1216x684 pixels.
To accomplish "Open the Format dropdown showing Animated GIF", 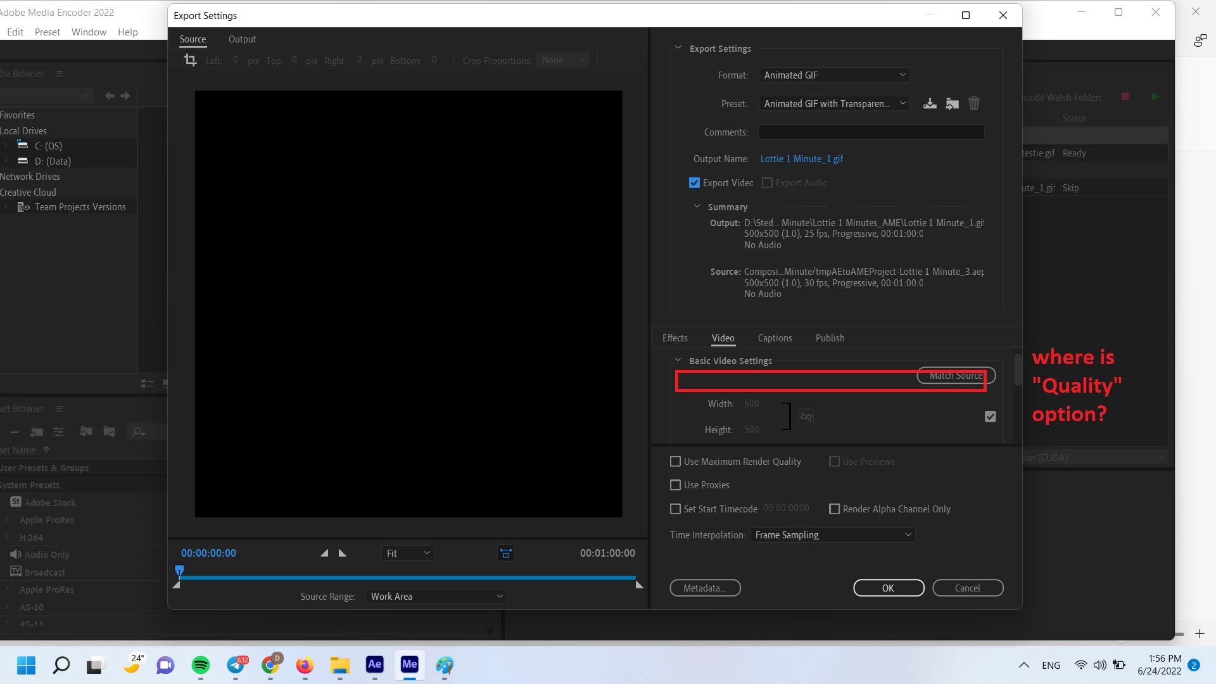I will (x=834, y=75).
